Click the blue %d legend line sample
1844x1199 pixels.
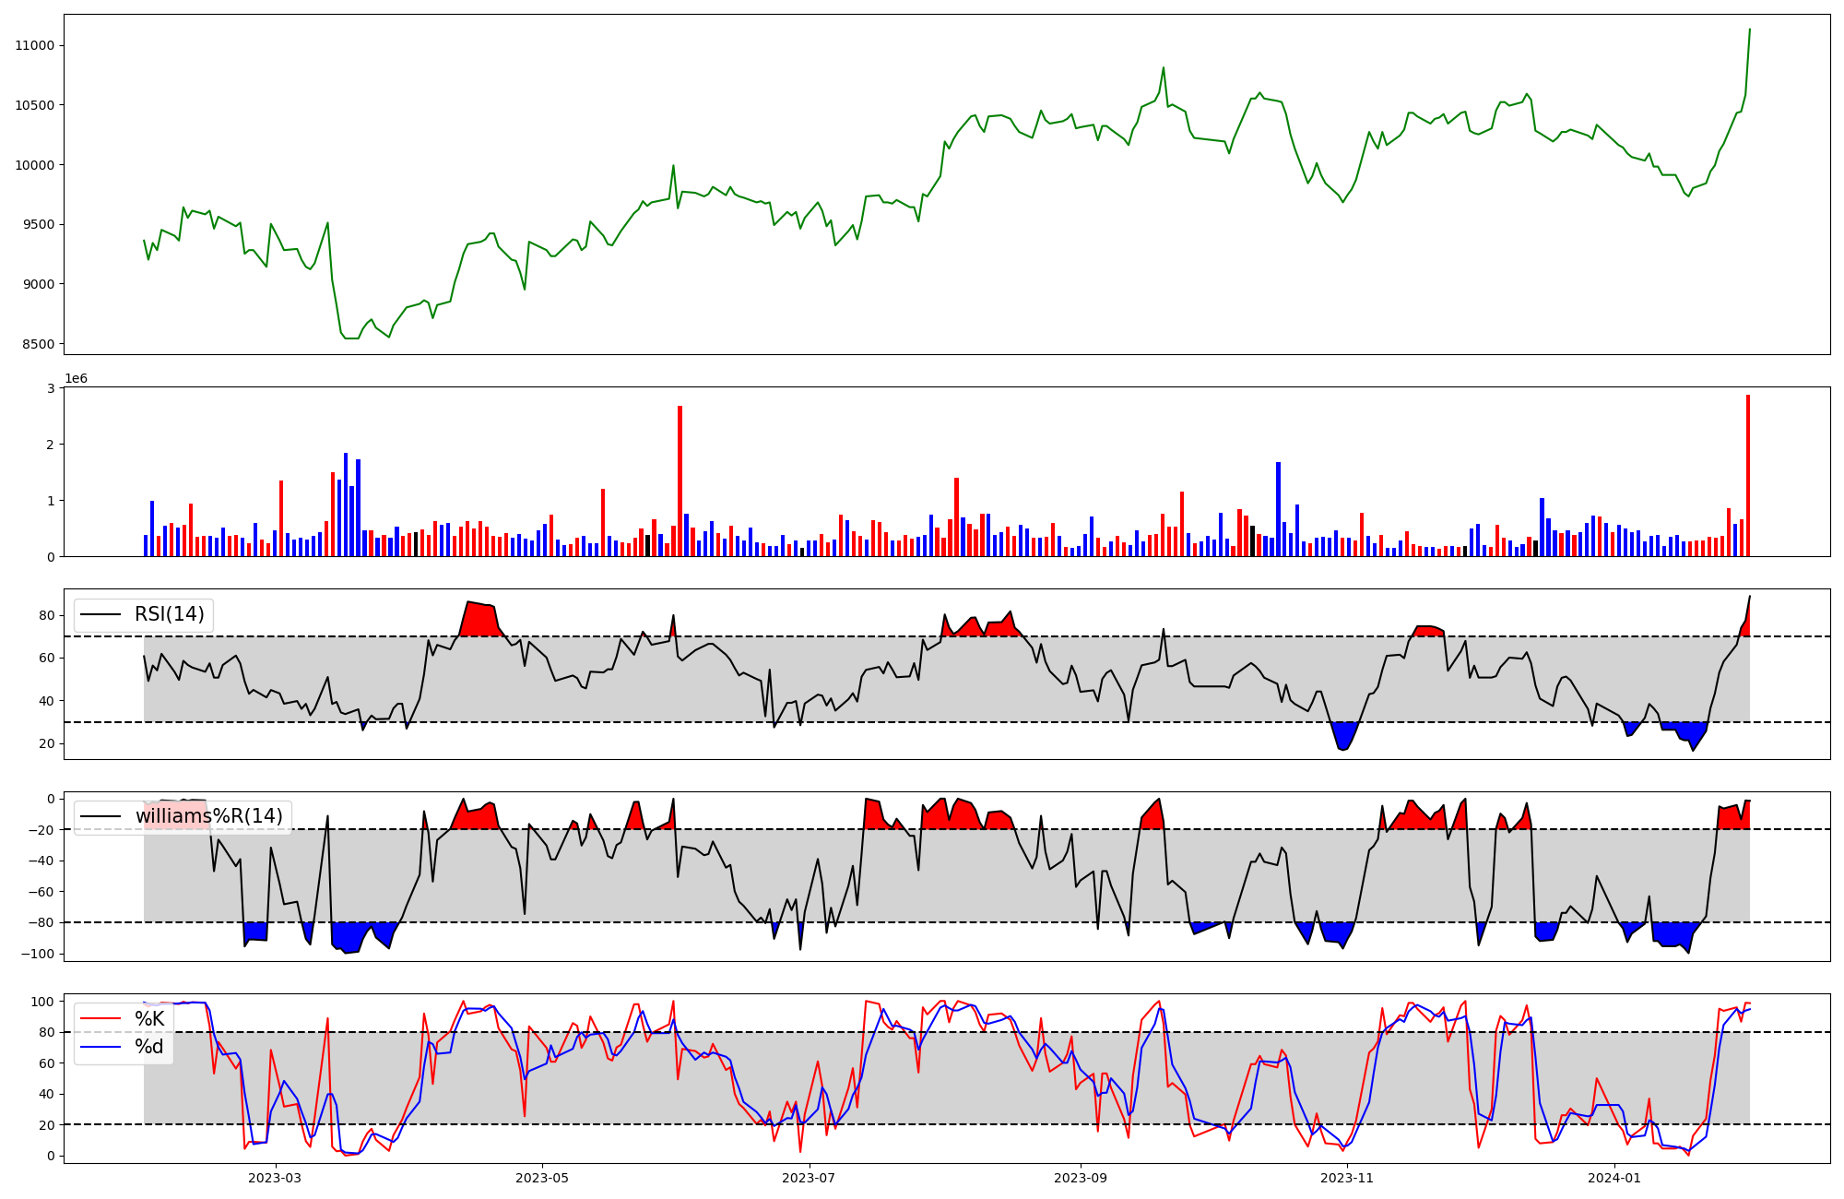[100, 1047]
